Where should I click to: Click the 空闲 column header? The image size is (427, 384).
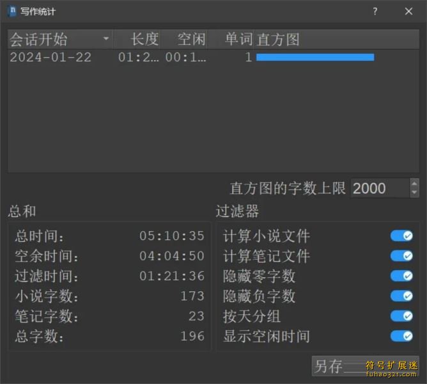[x=184, y=39]
